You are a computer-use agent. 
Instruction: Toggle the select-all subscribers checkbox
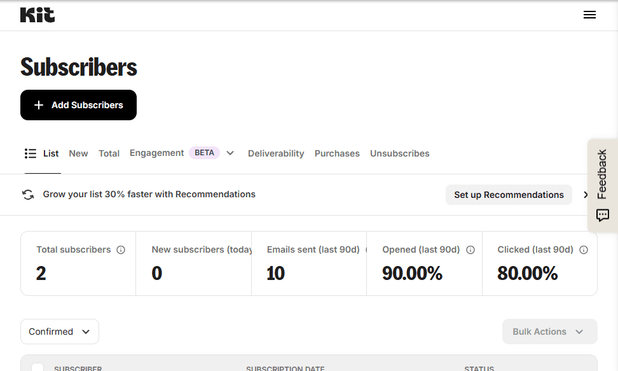click(x=38, y=367)
